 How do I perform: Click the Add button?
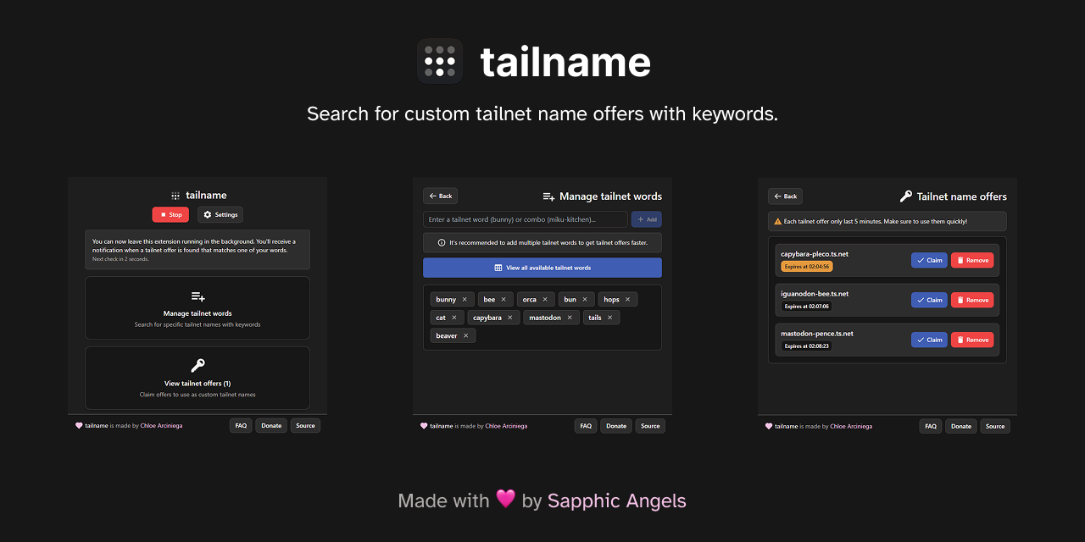pyautogui.click(x=647, y=219)
